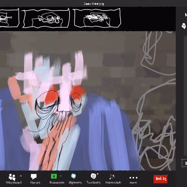Launch the Hypertask icon

[112, 177]
